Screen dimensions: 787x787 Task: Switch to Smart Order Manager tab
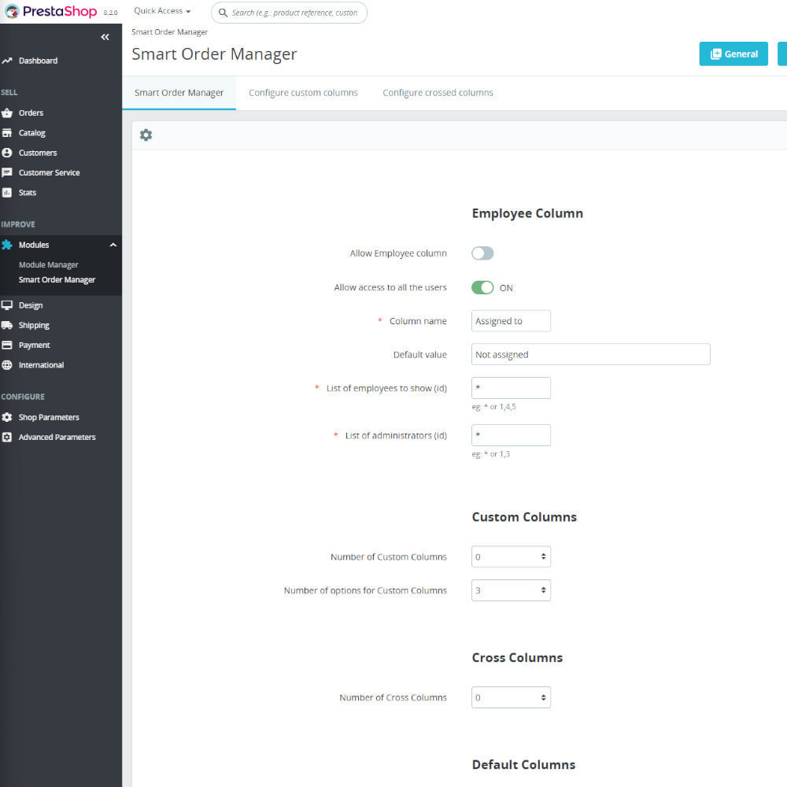point(179,93)
